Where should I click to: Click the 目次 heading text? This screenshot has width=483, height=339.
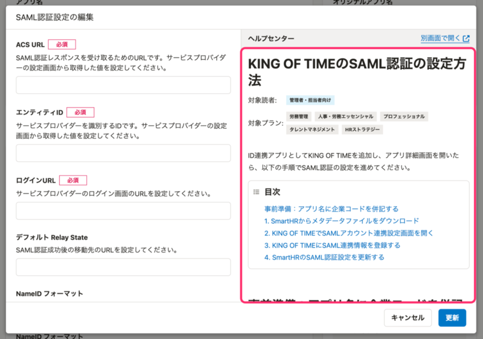(272, 192)
